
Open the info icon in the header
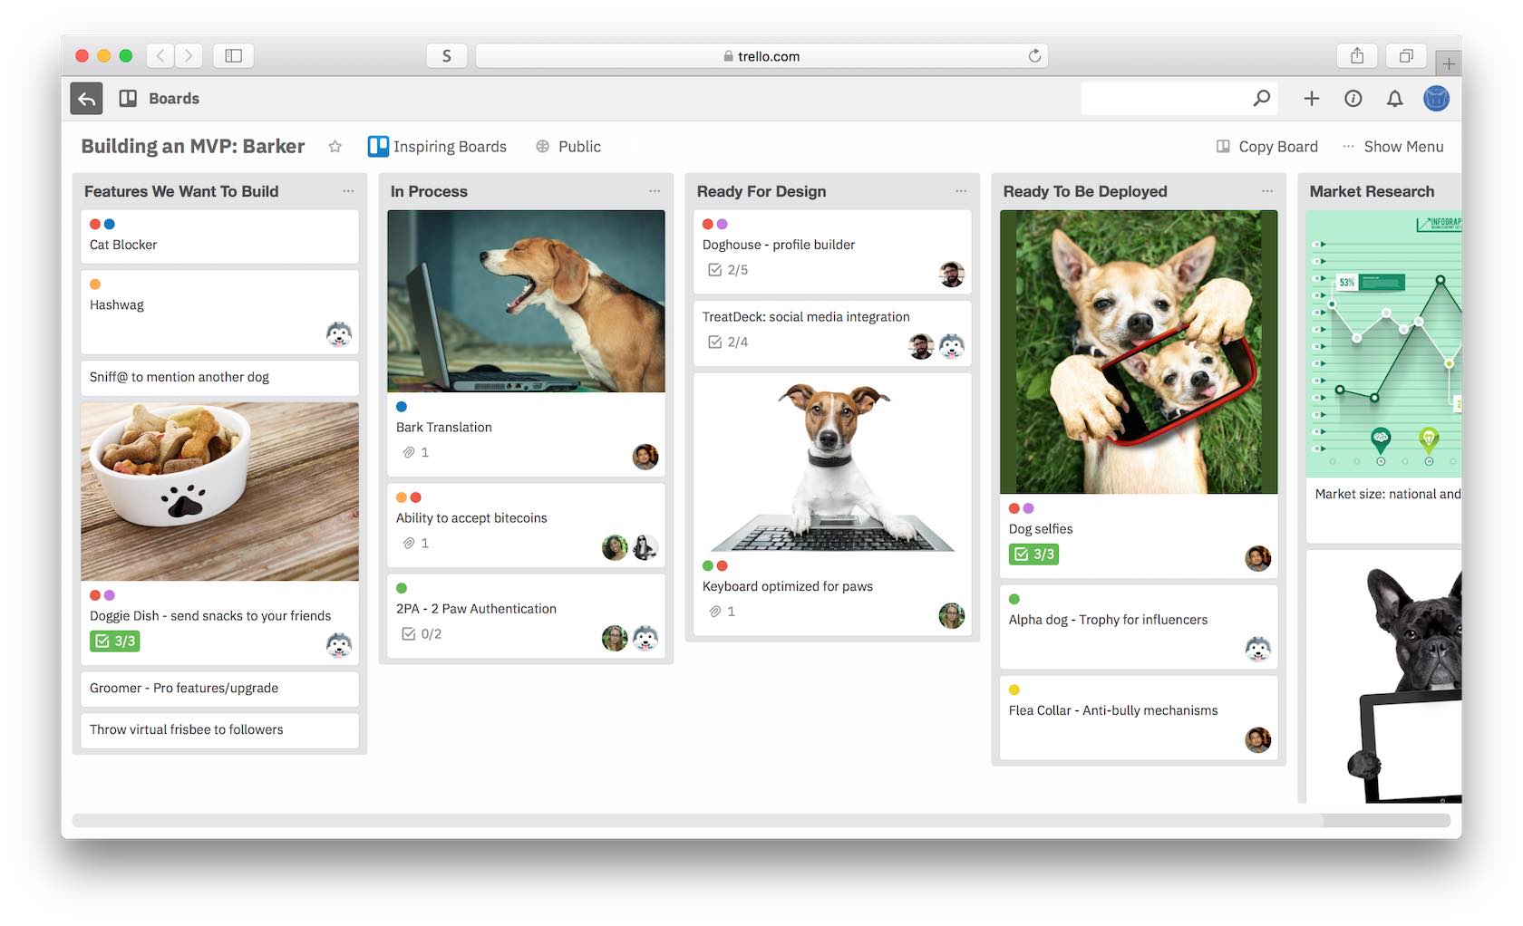(x=1353, y=99)
